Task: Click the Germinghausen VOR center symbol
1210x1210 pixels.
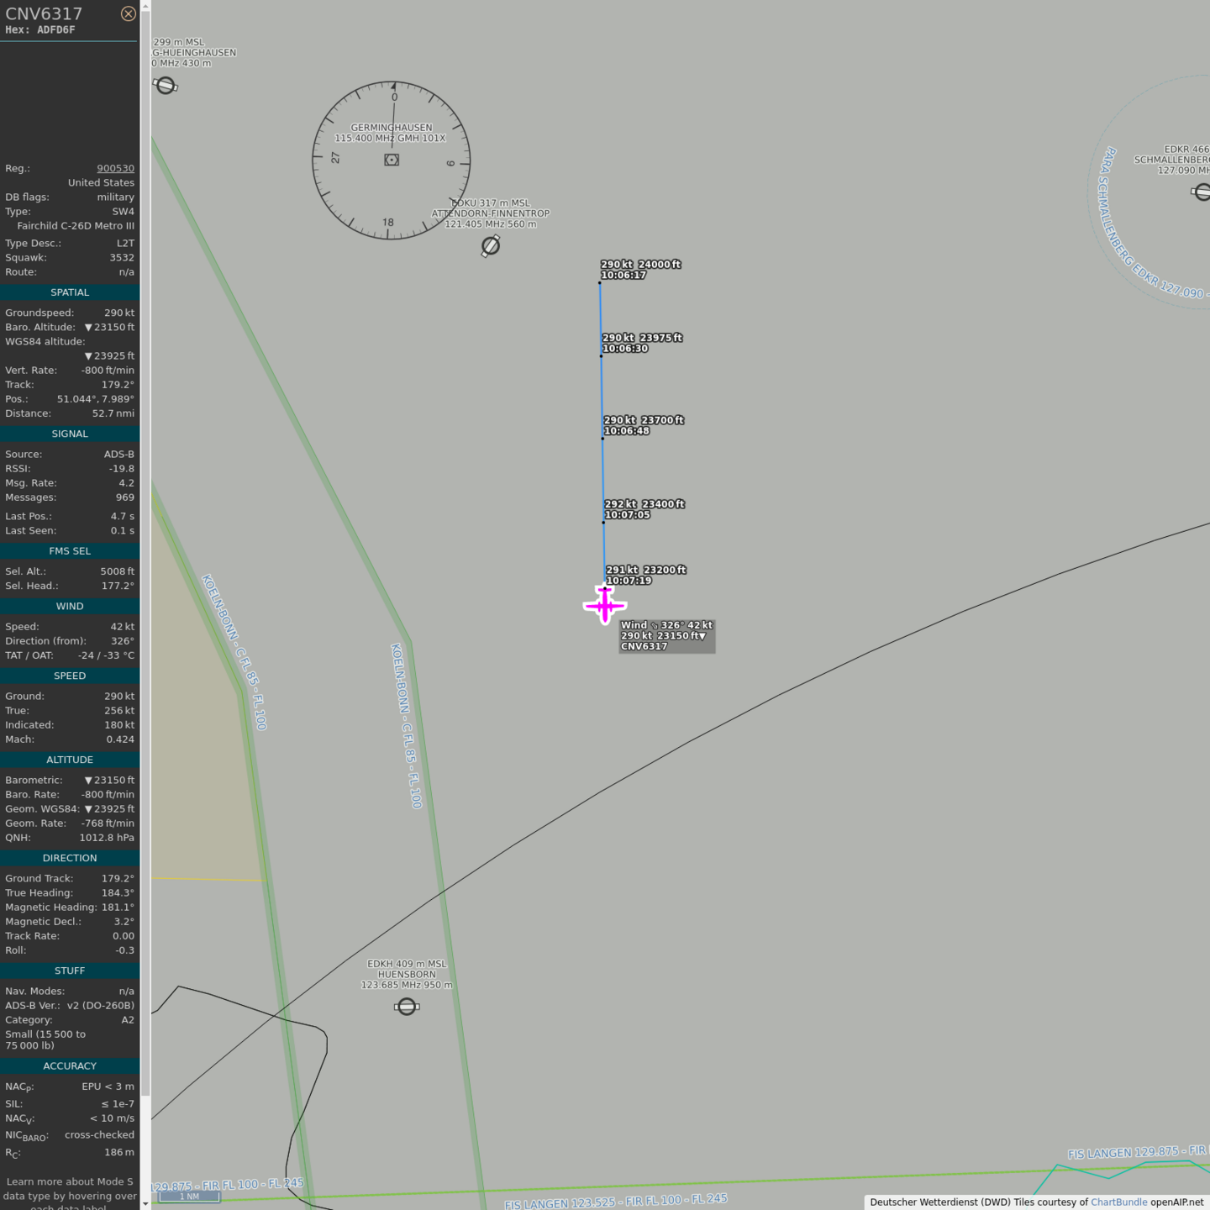Action: [x=392, y=160]
